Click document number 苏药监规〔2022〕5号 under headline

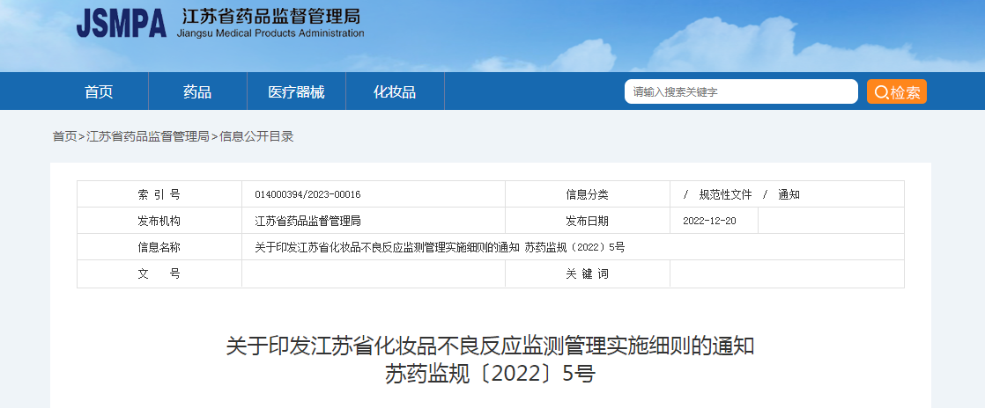point(490,375)
